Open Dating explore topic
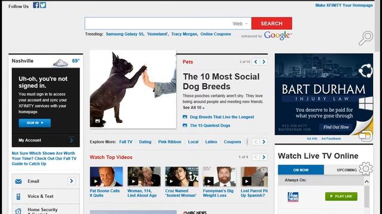The image size is (382, 214). (145, 141)
